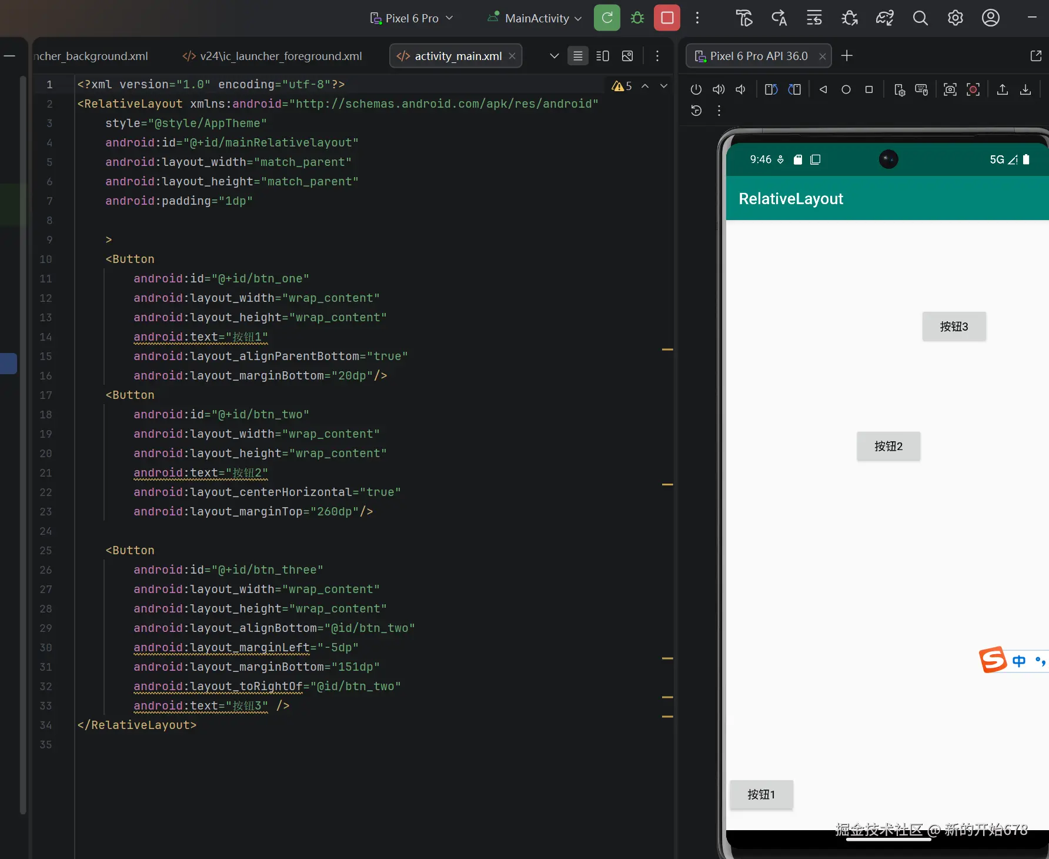
Task: Take an emulator screenshot
Action: (x=950, y=89)
